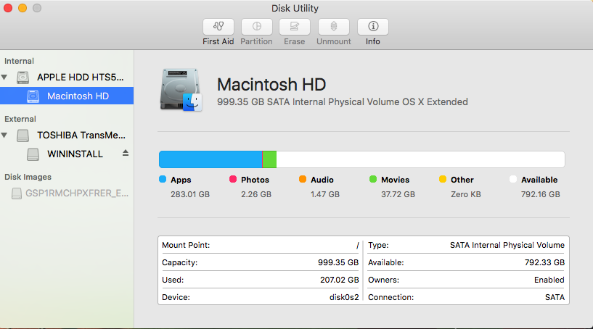
Task: Click the Available size 792.16 GB
Action: [541, 194]
